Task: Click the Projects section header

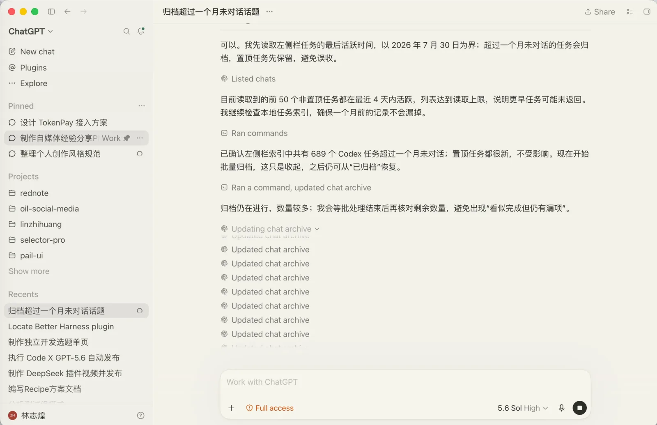Action: click(23, 177)
